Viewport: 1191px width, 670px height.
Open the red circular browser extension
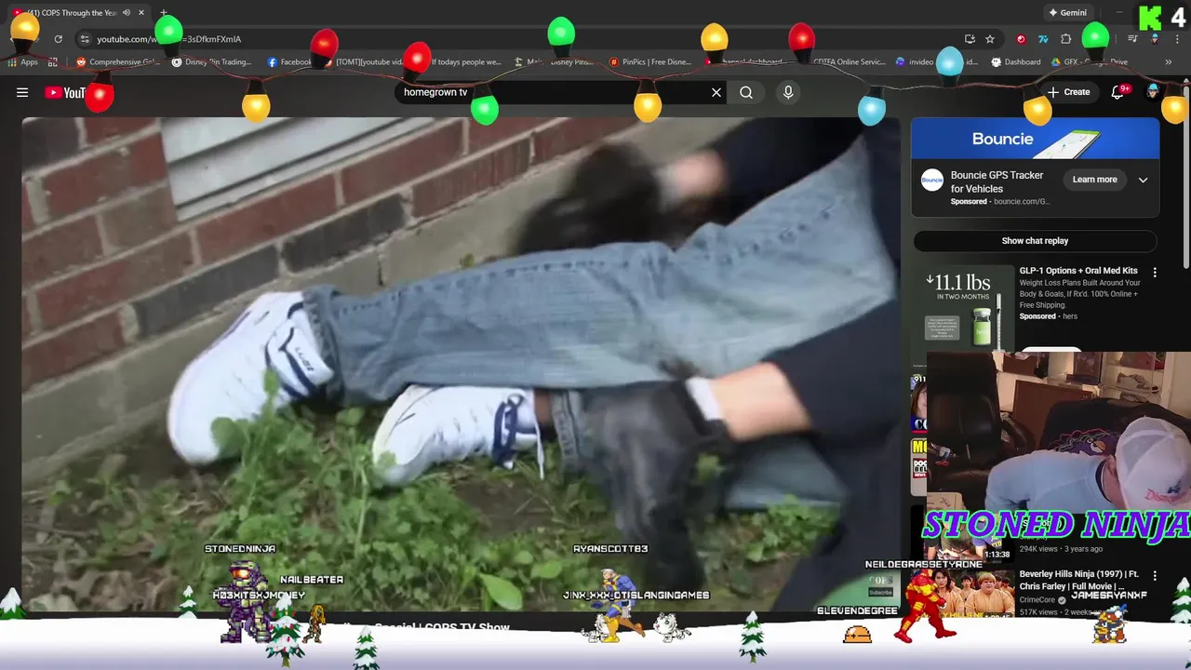click(x=1021, y=39)
